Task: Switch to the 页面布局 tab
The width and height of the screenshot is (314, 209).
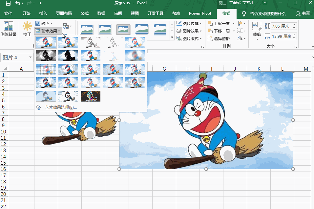Action: click(x=64, y=13)
